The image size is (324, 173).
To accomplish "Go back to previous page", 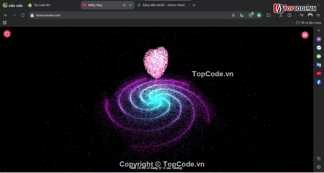I will (5, 15).
